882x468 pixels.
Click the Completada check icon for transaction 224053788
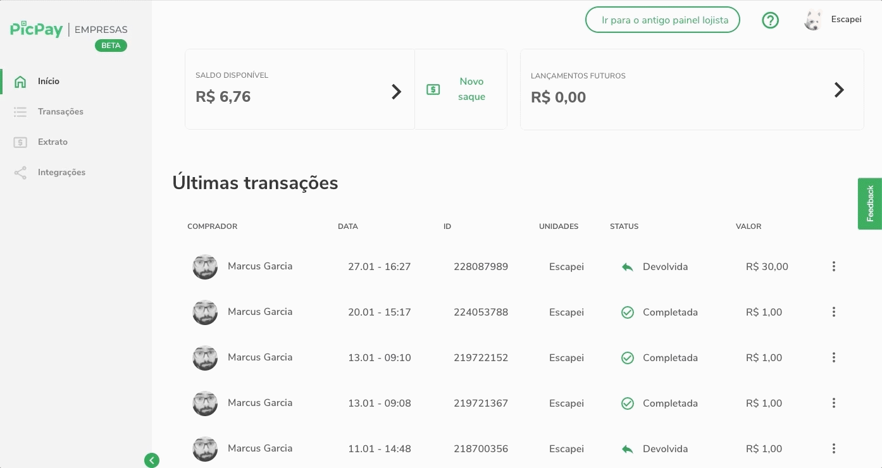tap(627, 312)
